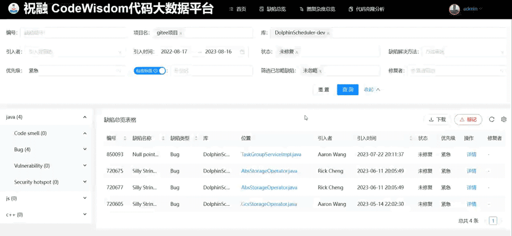This screenshot has width=512, height=236.
Task: Remove the DolphinScheduler-dev tag
Action: [x=328, y=33]
